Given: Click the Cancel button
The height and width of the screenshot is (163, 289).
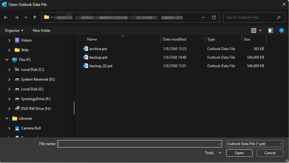Looking at the screenshot, I should pos(270,153).
